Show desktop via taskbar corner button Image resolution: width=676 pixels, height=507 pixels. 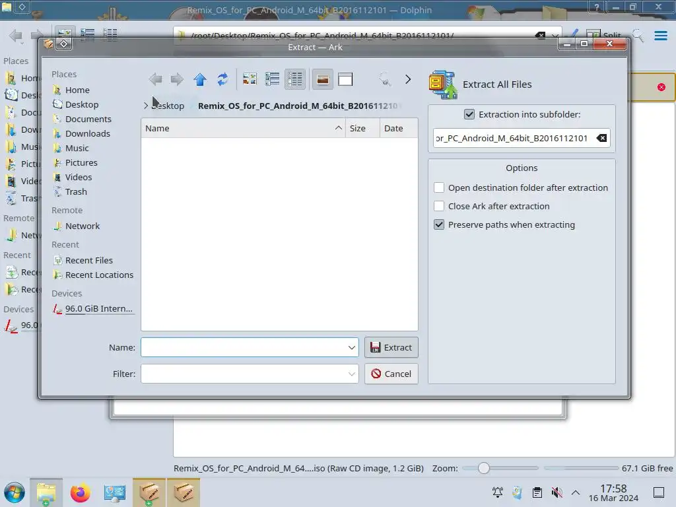coord(659,492)
